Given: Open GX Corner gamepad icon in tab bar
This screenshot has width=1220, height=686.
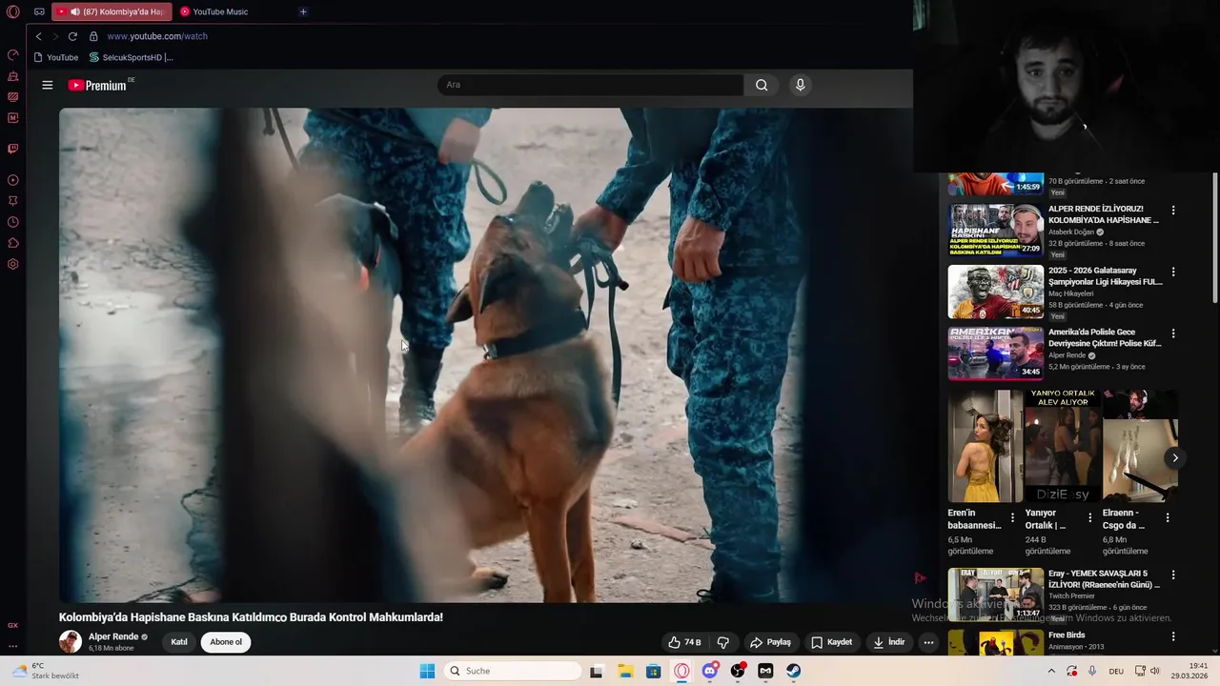Looking at the screenshot, I should [x=39, y=11].
